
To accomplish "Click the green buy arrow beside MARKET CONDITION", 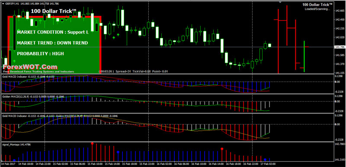I will click(x=19, y=30).
